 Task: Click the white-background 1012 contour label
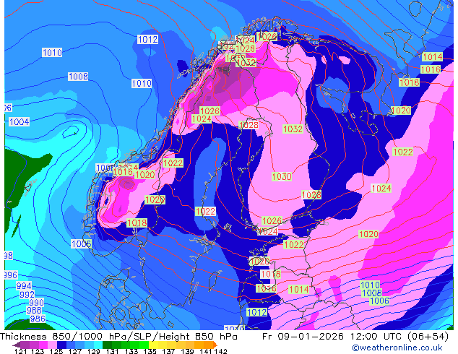pyautogui.click(x=148, y=40)
